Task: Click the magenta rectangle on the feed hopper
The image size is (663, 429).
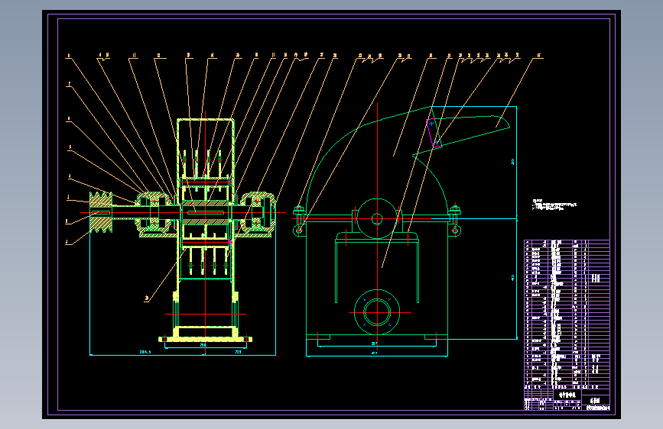Action: (434, 134)
